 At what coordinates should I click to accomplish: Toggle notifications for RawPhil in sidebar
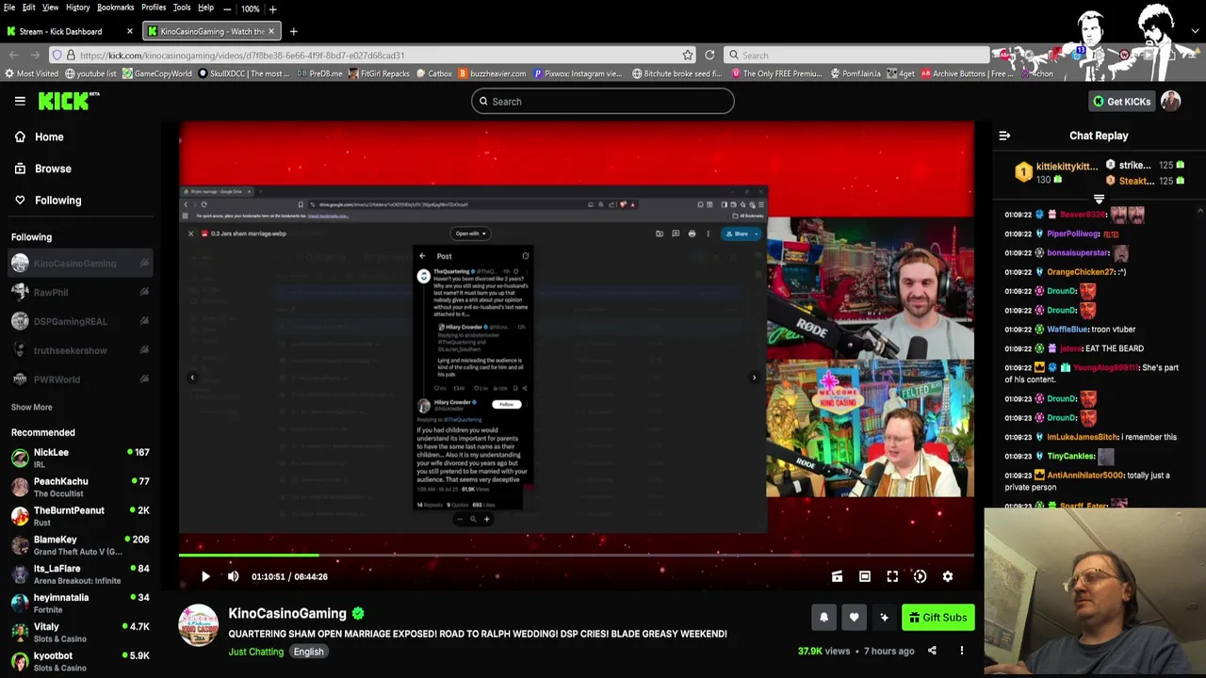point(144,292)
